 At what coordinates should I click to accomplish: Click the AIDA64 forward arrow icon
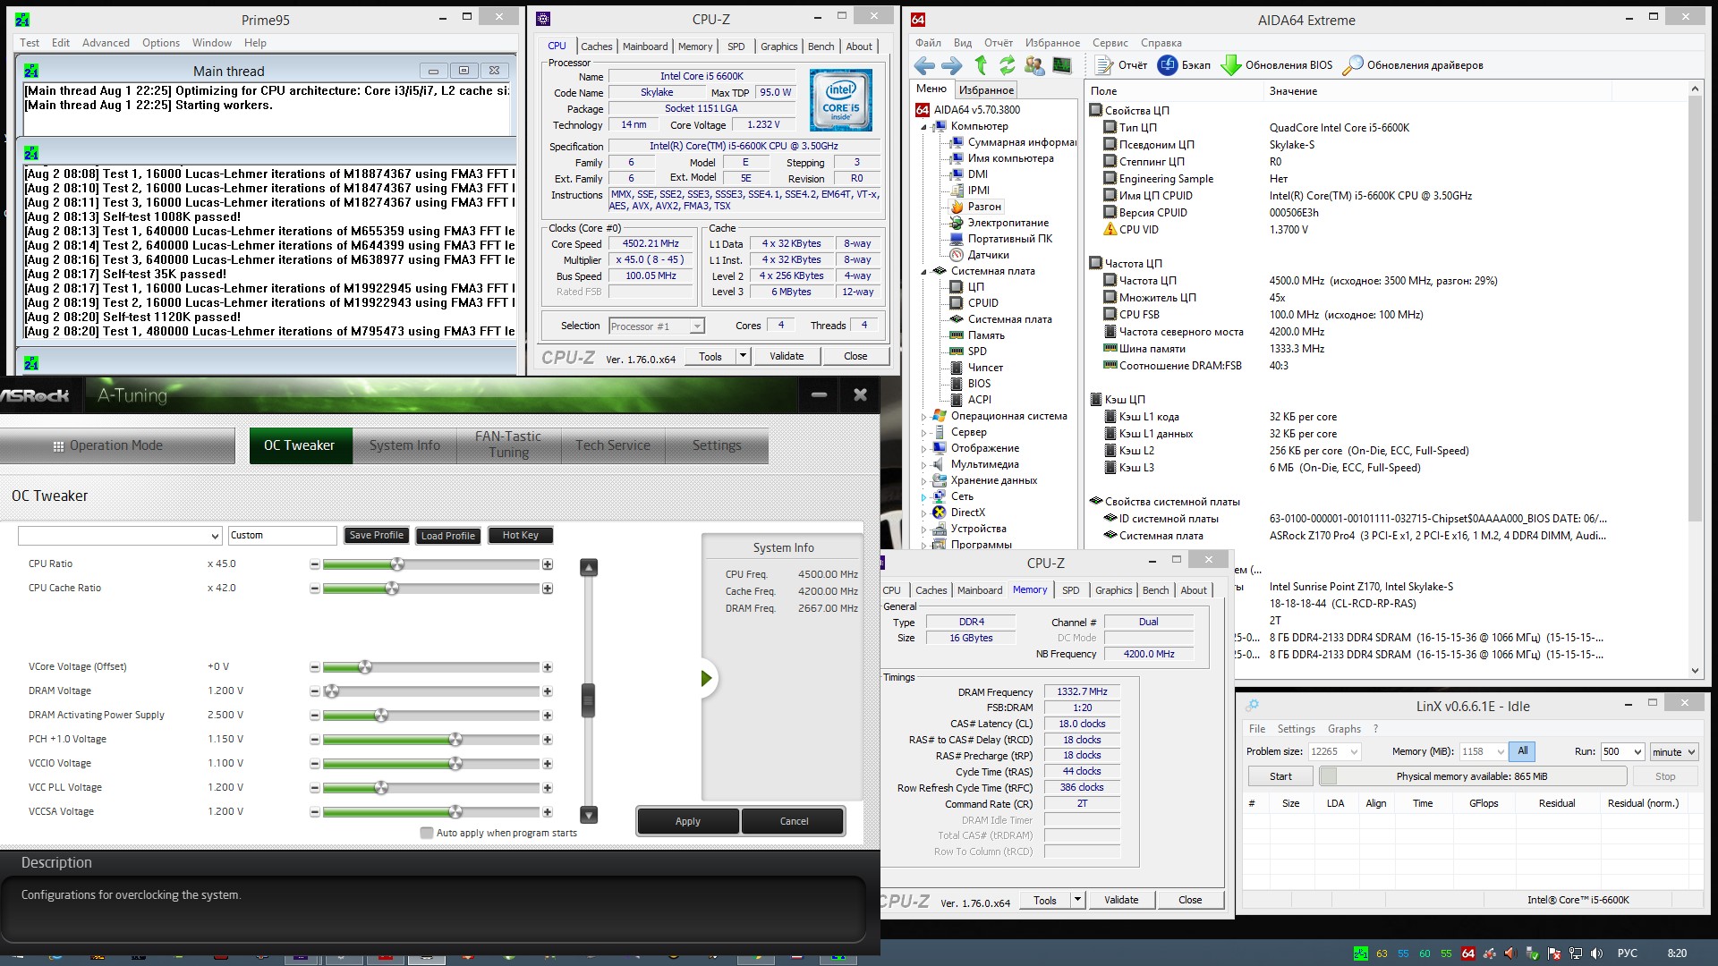pos(952,65)
